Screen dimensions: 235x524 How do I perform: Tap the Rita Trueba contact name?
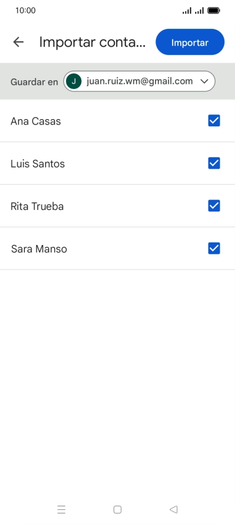(37, 206)
